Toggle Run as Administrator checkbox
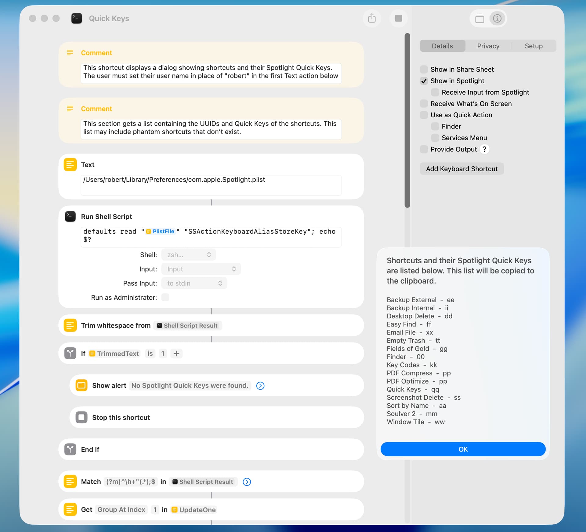 coord(165,297)
